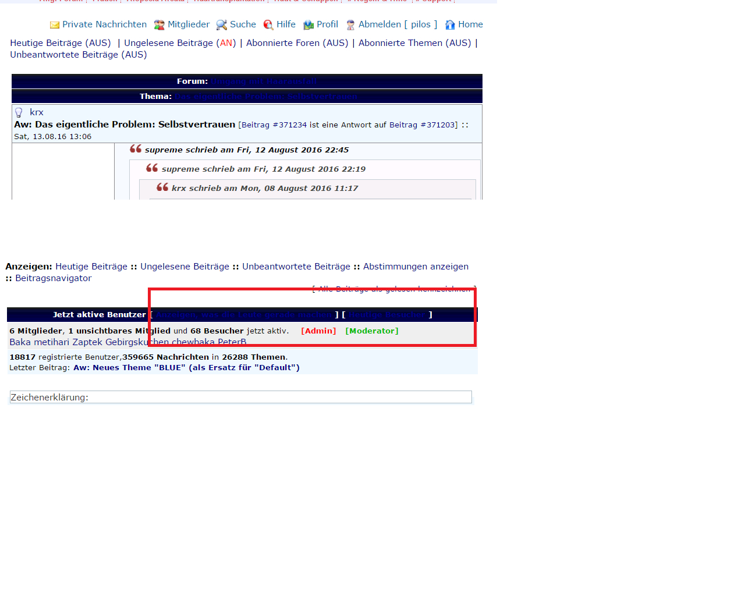
Task: Toggle Abonnierte Foren (AUS) filter
Action: coord(297,43)
